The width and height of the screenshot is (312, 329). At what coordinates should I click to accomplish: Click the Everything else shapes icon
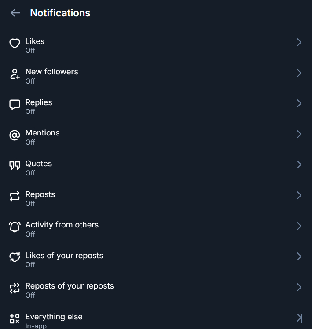(x=15, y=318)
